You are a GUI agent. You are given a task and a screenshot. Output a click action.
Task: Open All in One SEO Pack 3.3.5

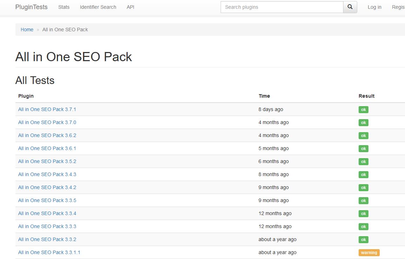click(47, 200)
